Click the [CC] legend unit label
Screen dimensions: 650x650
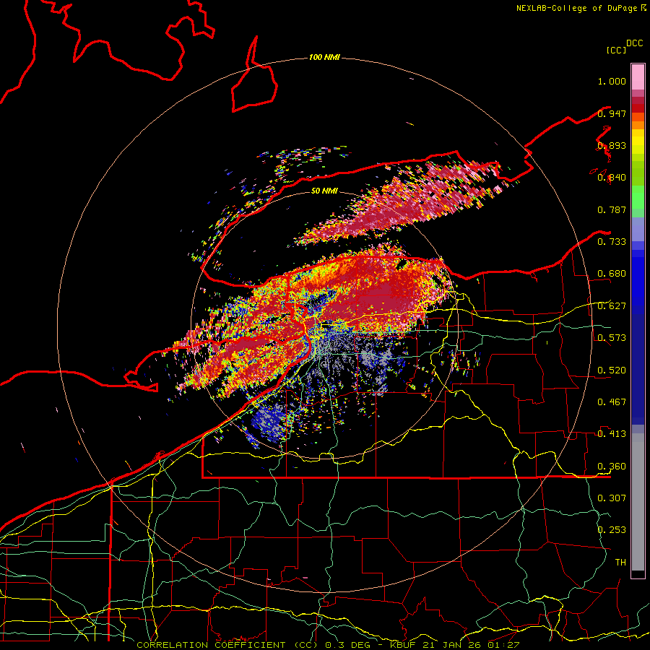617,50
